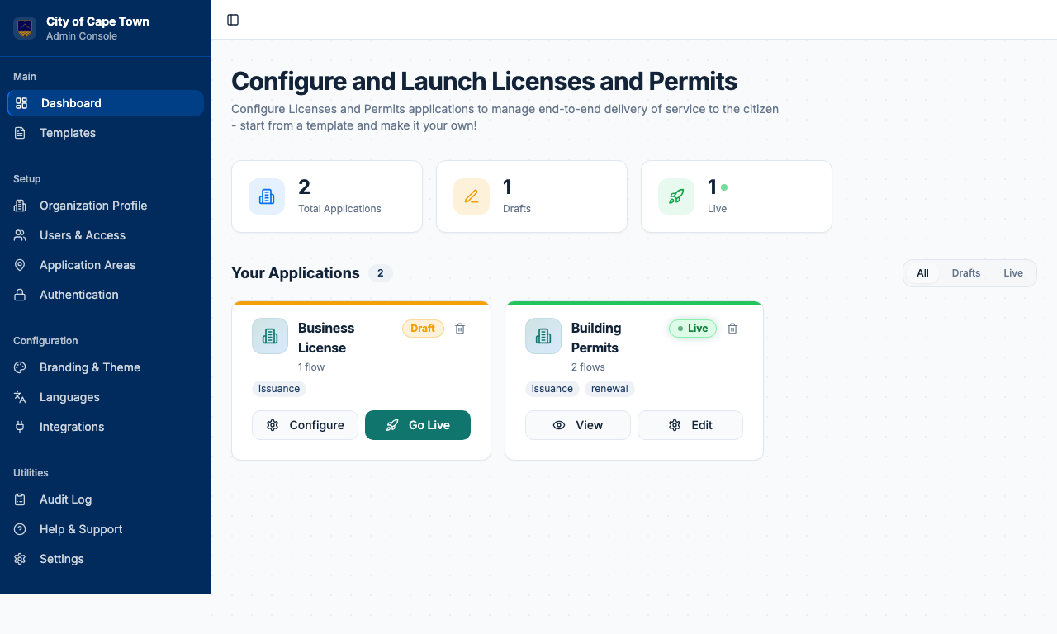Open Branding & Theme configuration
1057x634 pixels.
(106, 367)
